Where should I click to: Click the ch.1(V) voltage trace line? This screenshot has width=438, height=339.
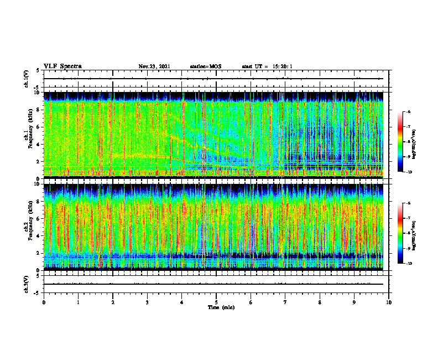point(213,79)
